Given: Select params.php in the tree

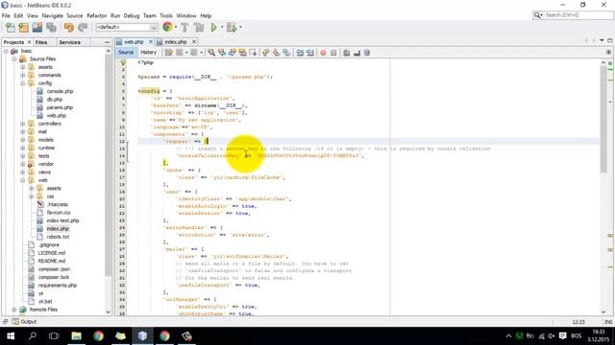Looking at the screenshot, I should [60, 107].
